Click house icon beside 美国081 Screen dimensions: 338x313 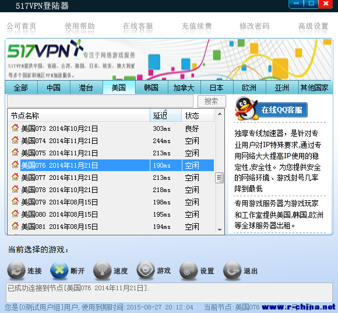(15, 226)
